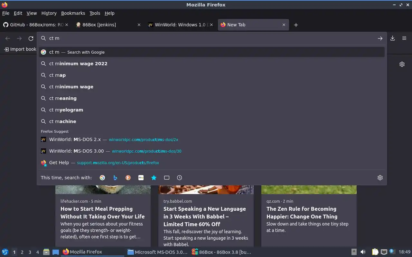The image size is (412, 257).
Task: Choose suggestion 'ct map'
Action: pos(212,75)
